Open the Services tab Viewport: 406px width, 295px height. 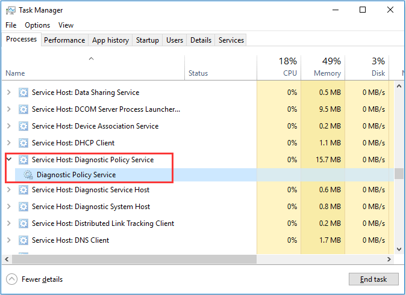231,40
